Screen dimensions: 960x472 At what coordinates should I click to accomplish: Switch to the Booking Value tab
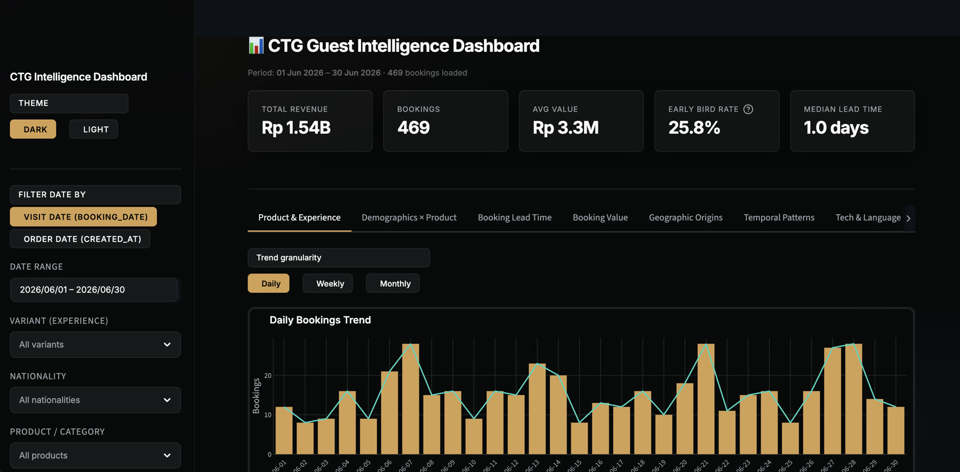[600, 217]
